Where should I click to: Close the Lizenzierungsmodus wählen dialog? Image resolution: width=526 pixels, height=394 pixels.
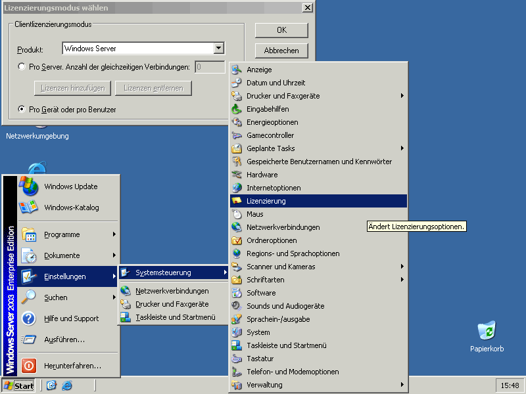pos(308,8)
